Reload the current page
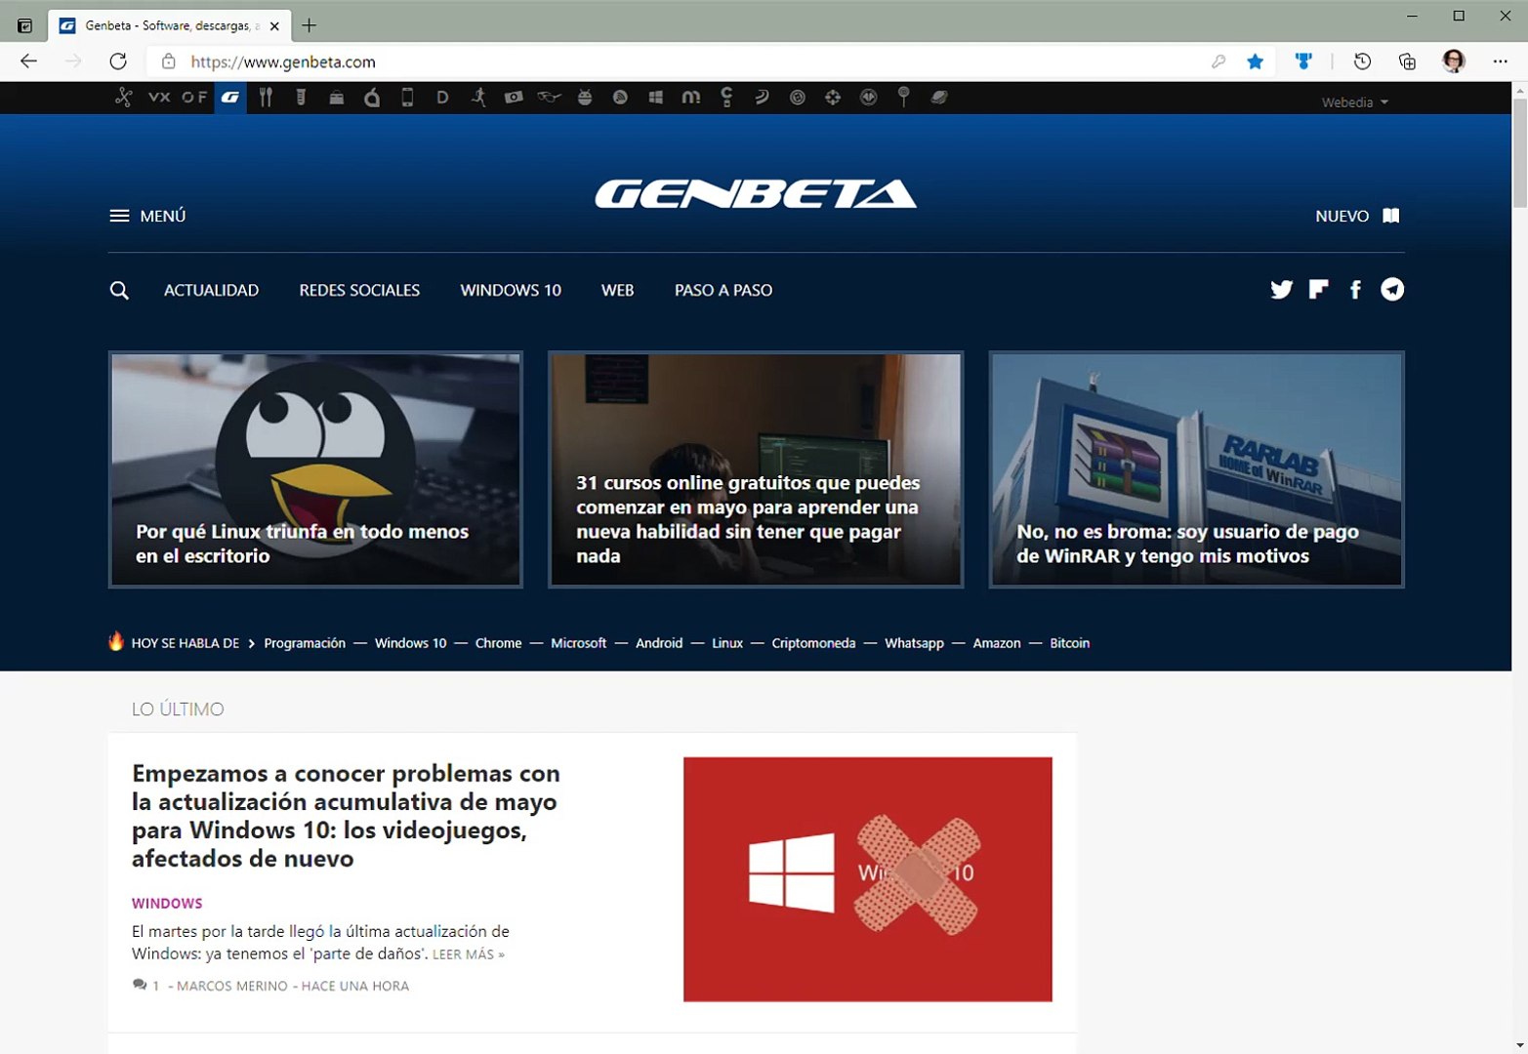The width and height of the screenshot is (1528, 1054). pos(118,61)
